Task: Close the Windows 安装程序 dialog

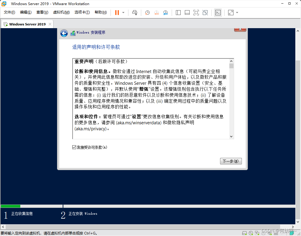Action: pos(240,29)
